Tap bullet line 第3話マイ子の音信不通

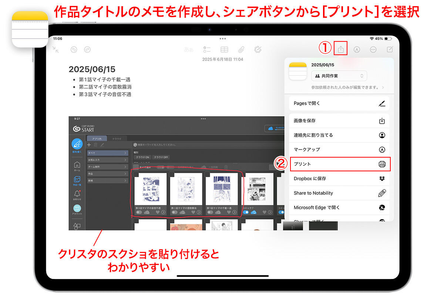[x=105, y=94]
